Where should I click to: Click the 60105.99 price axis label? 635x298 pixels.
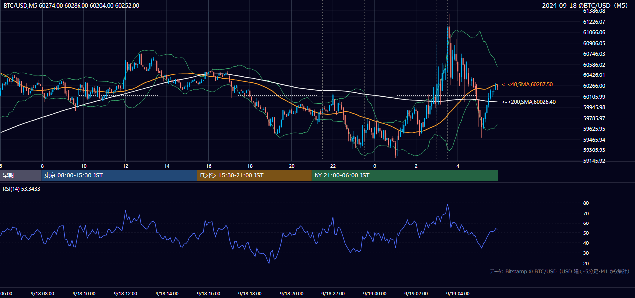(594, 97)
